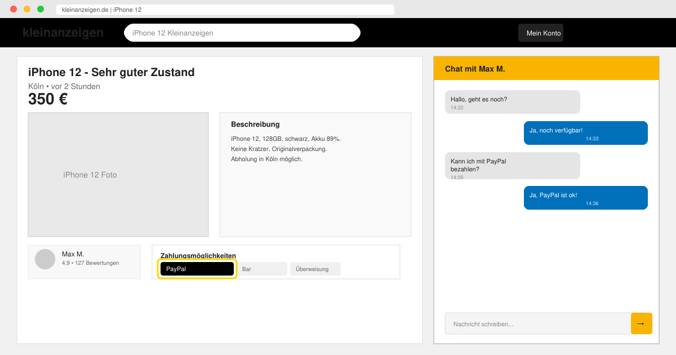Click the browser address bar
The image size is (676, 355).
pyautogui.click(x=225, y=10)
